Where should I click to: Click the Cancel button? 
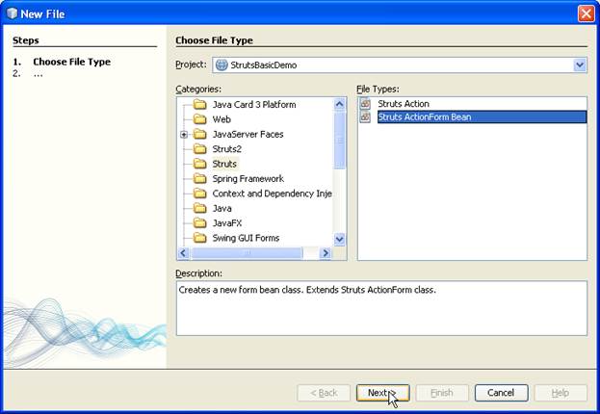pyautogui.click(x=501, y=393)
